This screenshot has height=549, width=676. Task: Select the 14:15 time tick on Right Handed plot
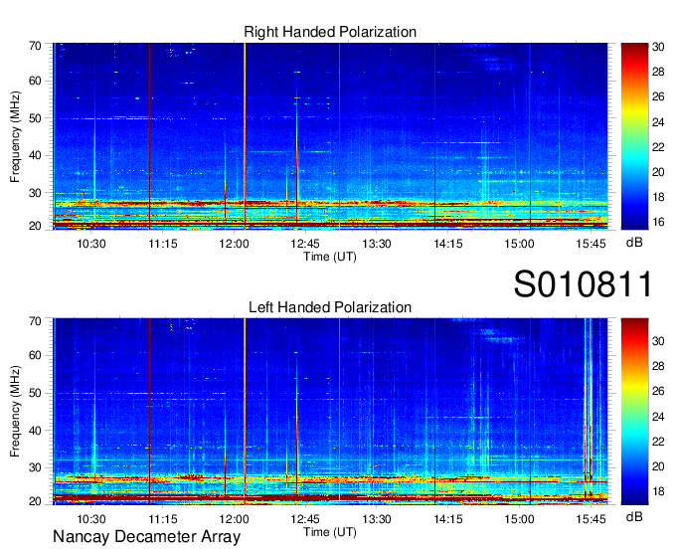[448, 244]
